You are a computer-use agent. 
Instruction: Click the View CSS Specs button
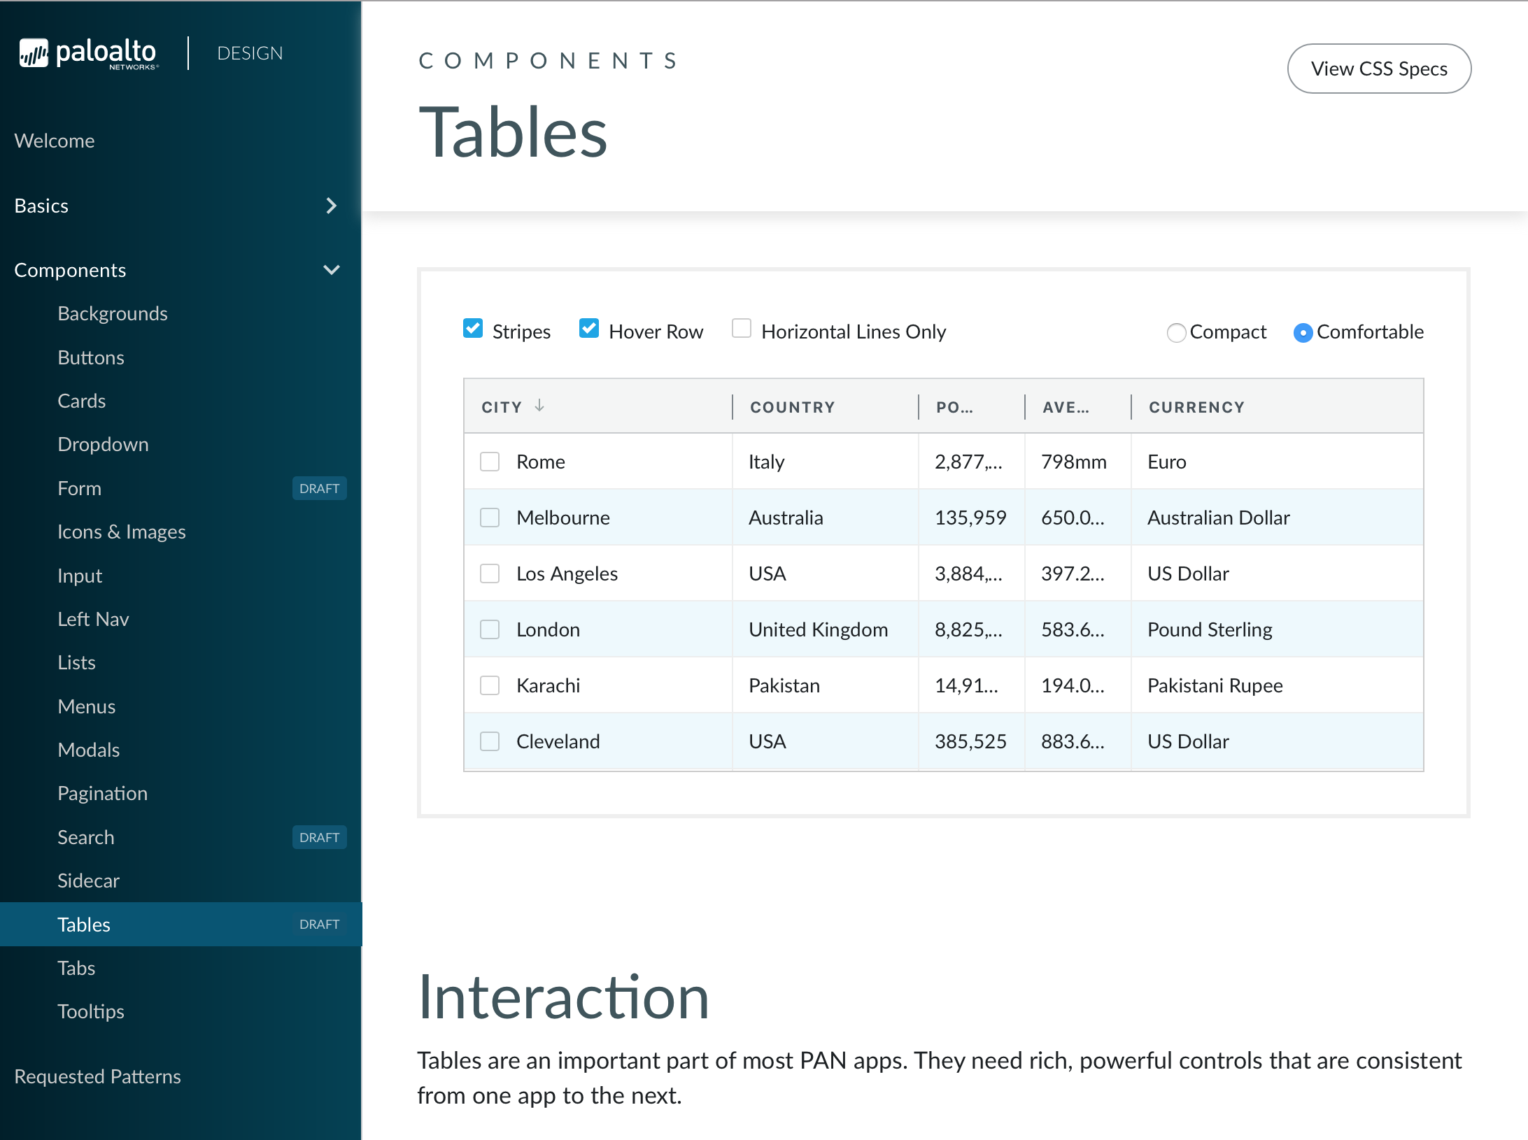pyautogui.click(x=1378, y=69)
